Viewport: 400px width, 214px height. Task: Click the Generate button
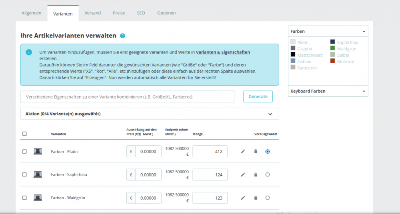click(258, 97)
